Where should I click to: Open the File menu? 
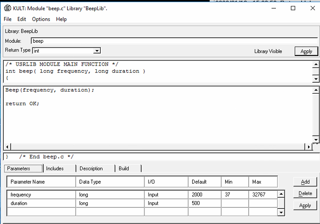click(x=7, y=19)
